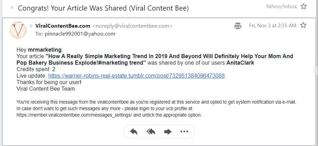Print this email message
The image size is (318, 146).
tap(238, 26)
